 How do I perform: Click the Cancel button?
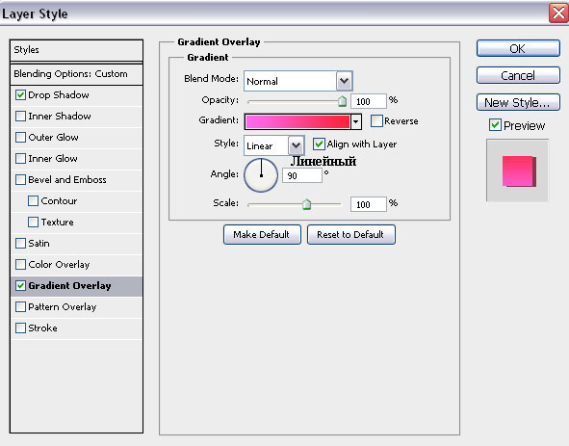tap(518, 75)
